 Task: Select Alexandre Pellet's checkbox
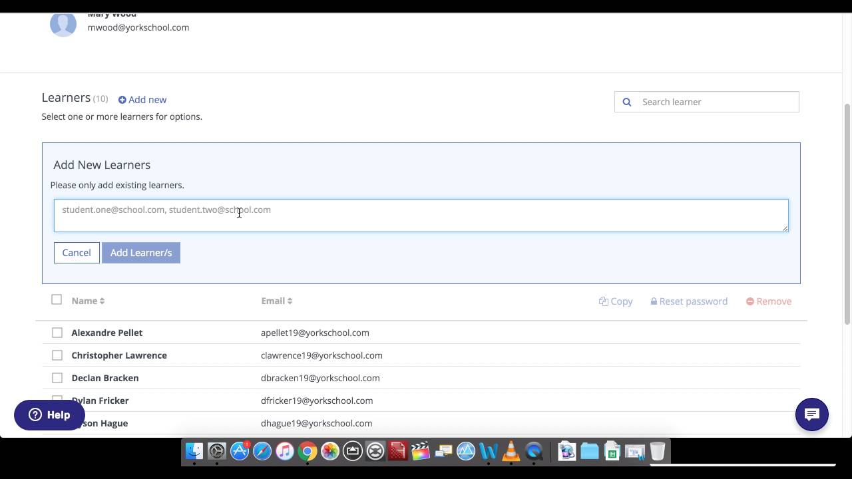click(57, 333)
